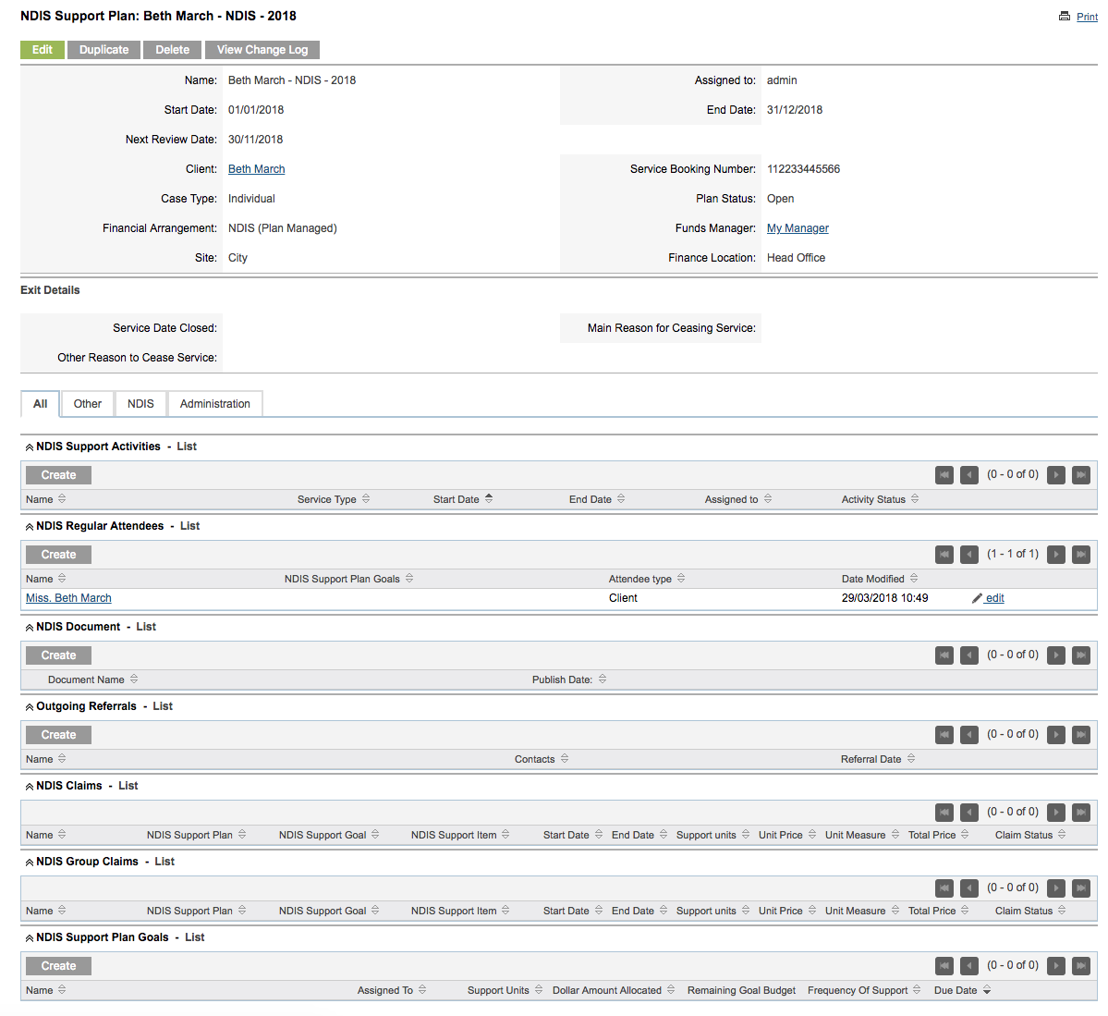
Task: Duplicate this support plan
Action: click(x=103, y=50)
